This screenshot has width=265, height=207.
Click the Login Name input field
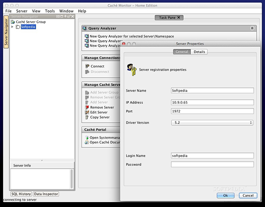coord(212,156)
